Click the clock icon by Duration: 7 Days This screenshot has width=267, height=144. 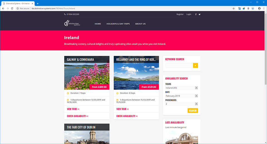(x=68, y=93)
